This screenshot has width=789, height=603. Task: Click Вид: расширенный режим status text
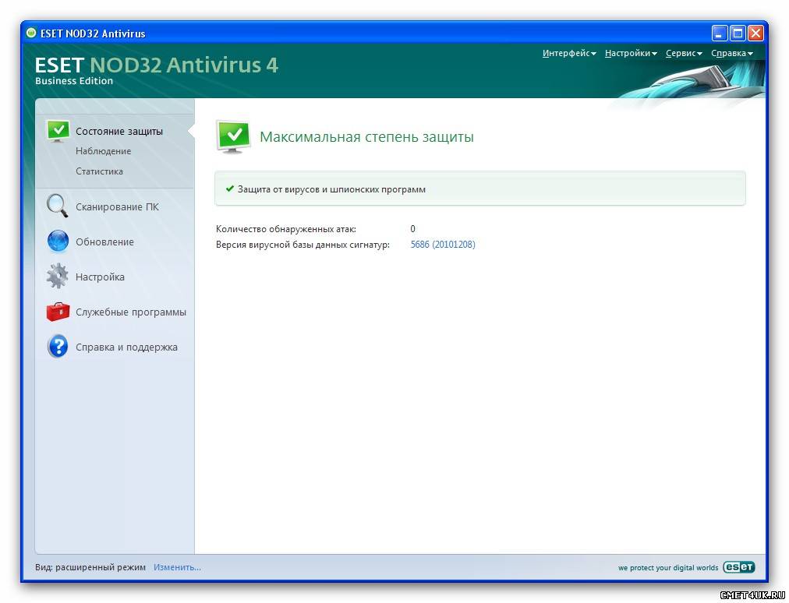coord(90,567)
